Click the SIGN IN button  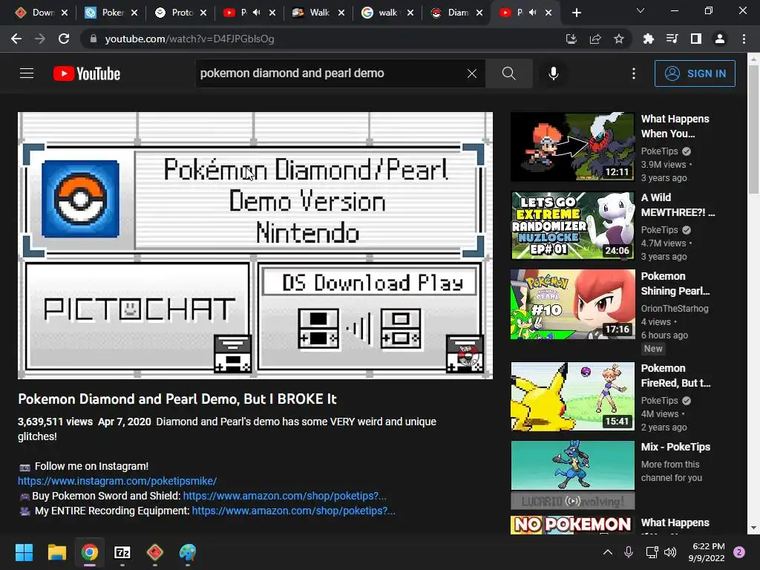coord(695,73)
